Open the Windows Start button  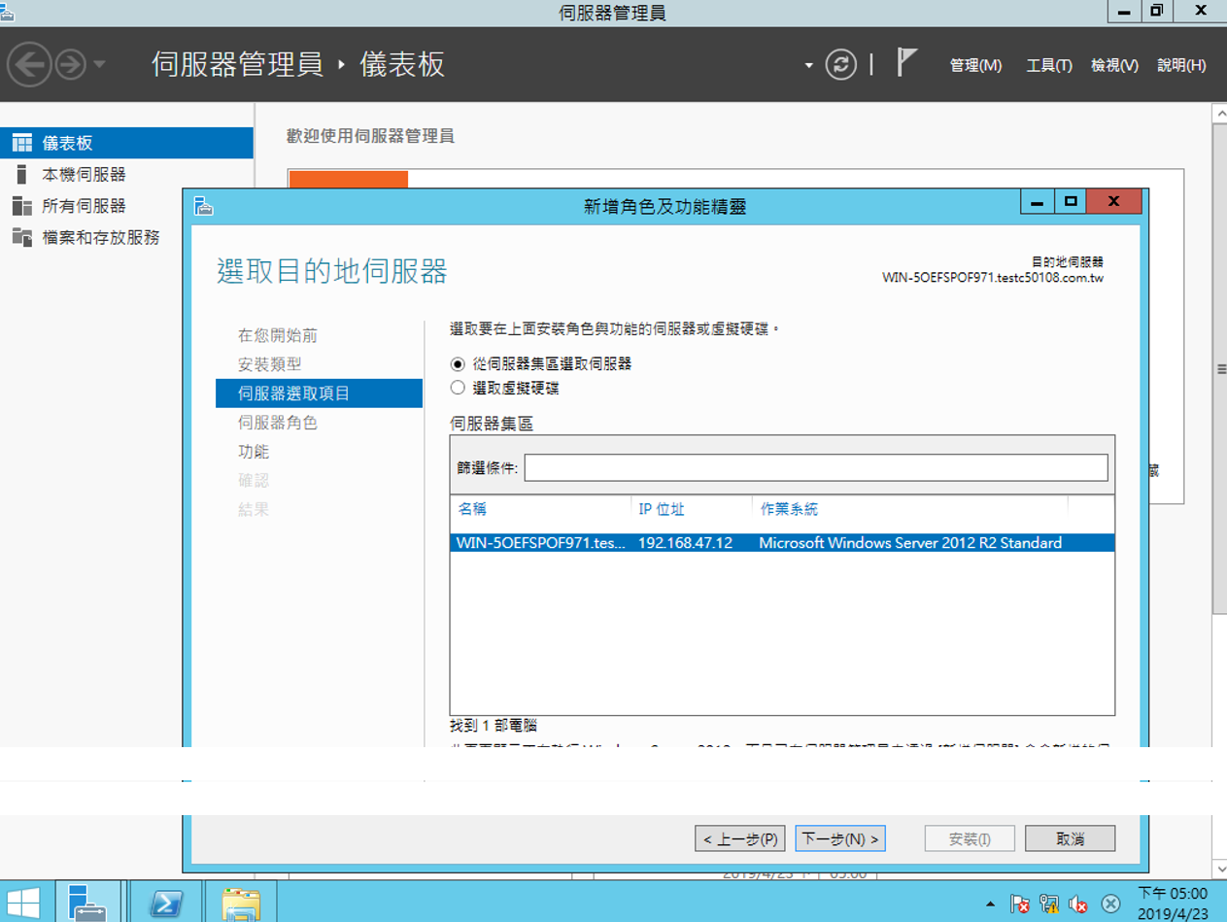pos(23,902)
